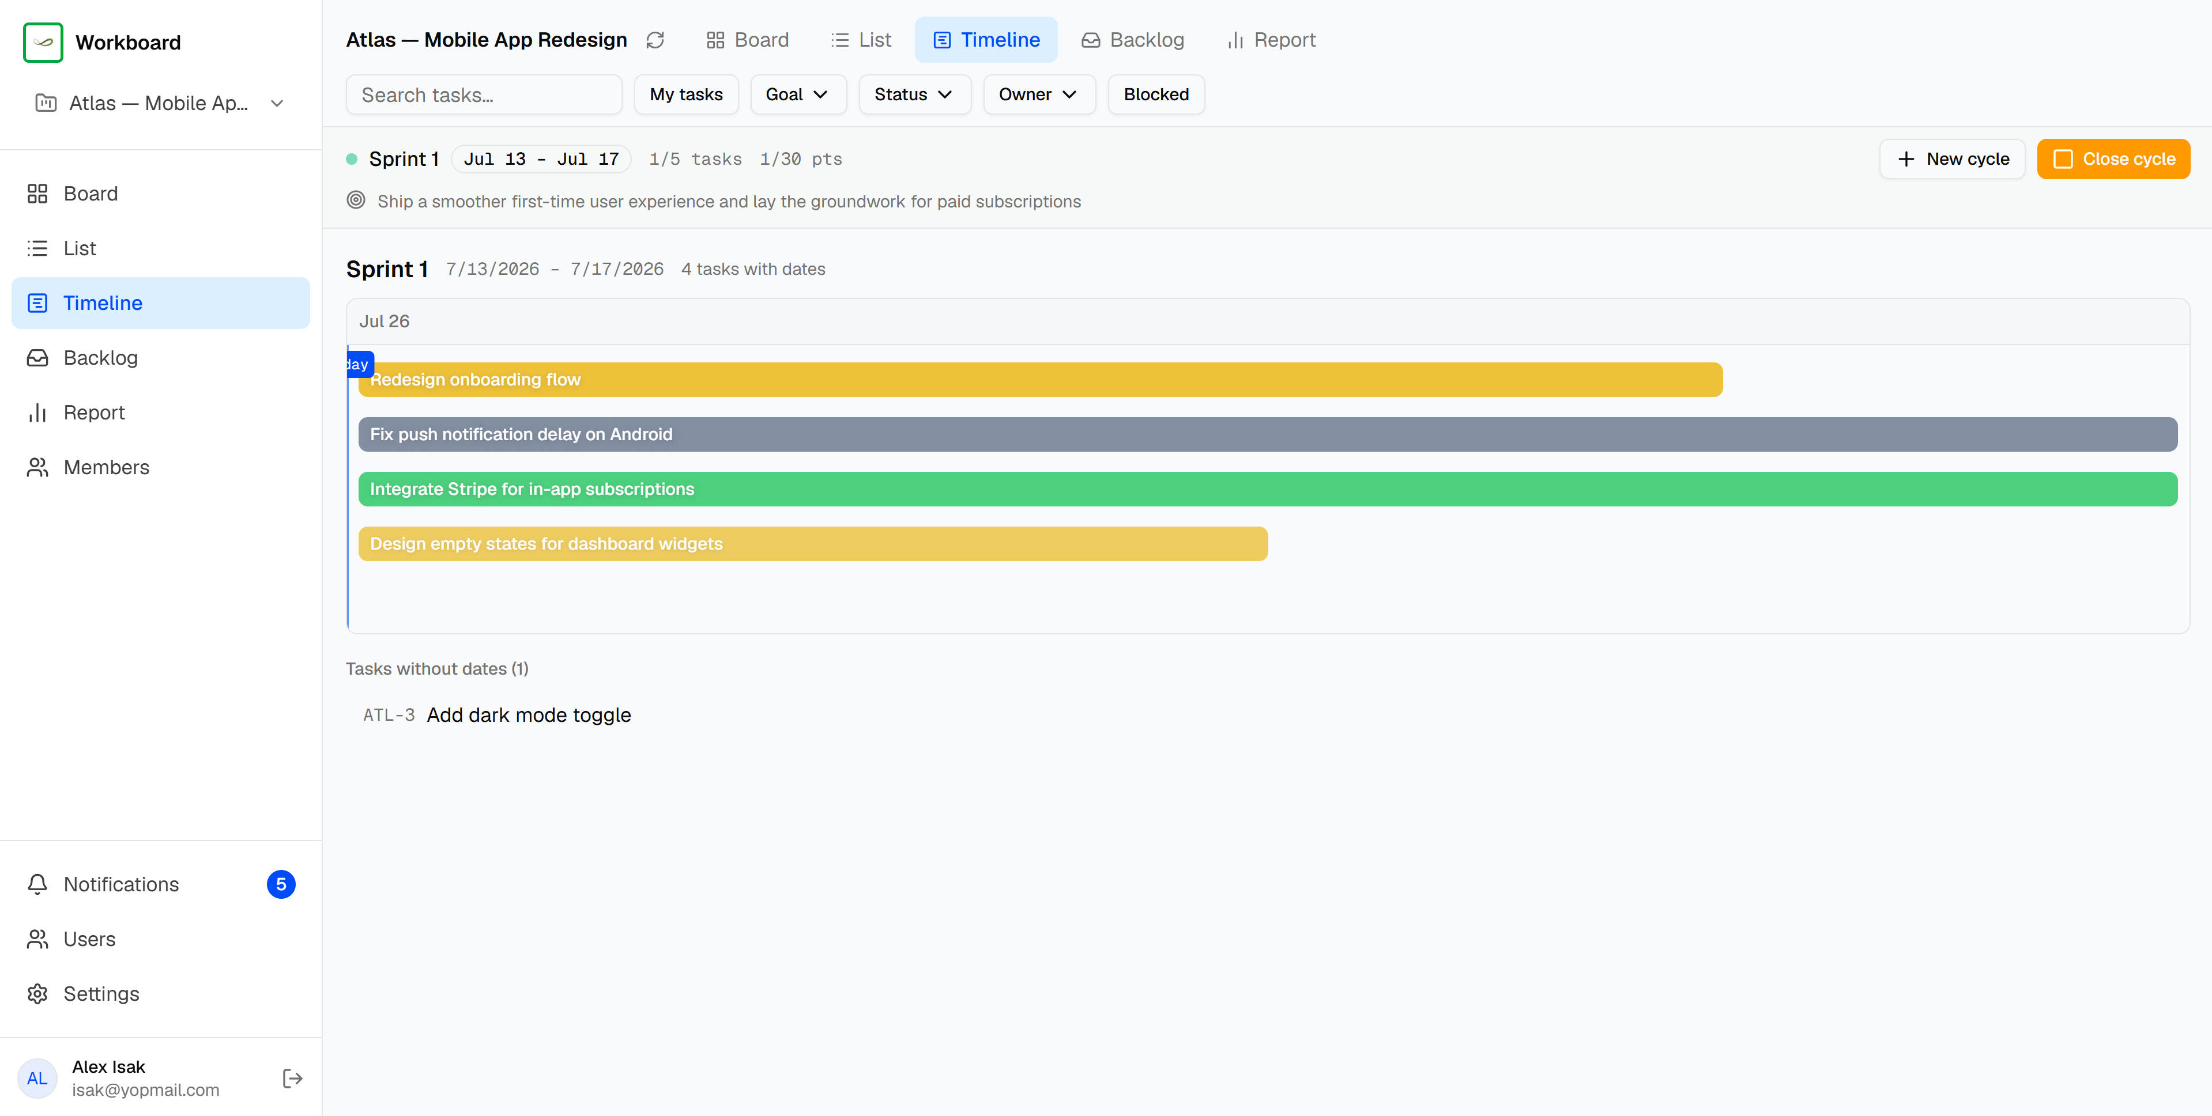This screenshot has width=2212, height=1116.
Task: Click the 1/30 pts counter
Action: point(800,160)
